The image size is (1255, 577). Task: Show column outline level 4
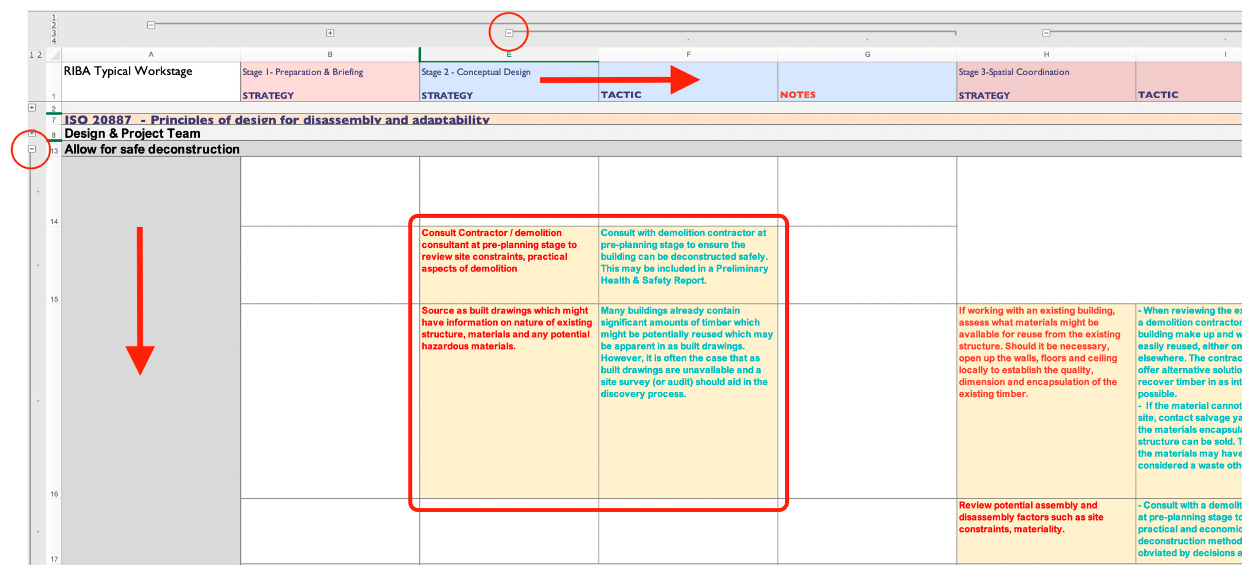coord(54,41)
